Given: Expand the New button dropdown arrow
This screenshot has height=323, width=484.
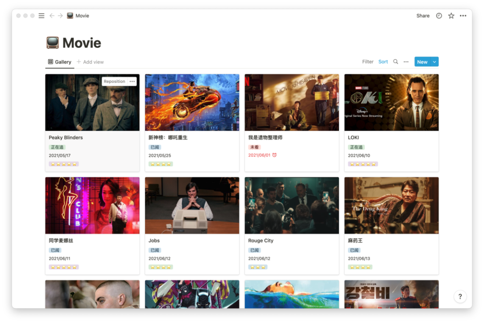Looking at the screenshot, I should 435,62.
